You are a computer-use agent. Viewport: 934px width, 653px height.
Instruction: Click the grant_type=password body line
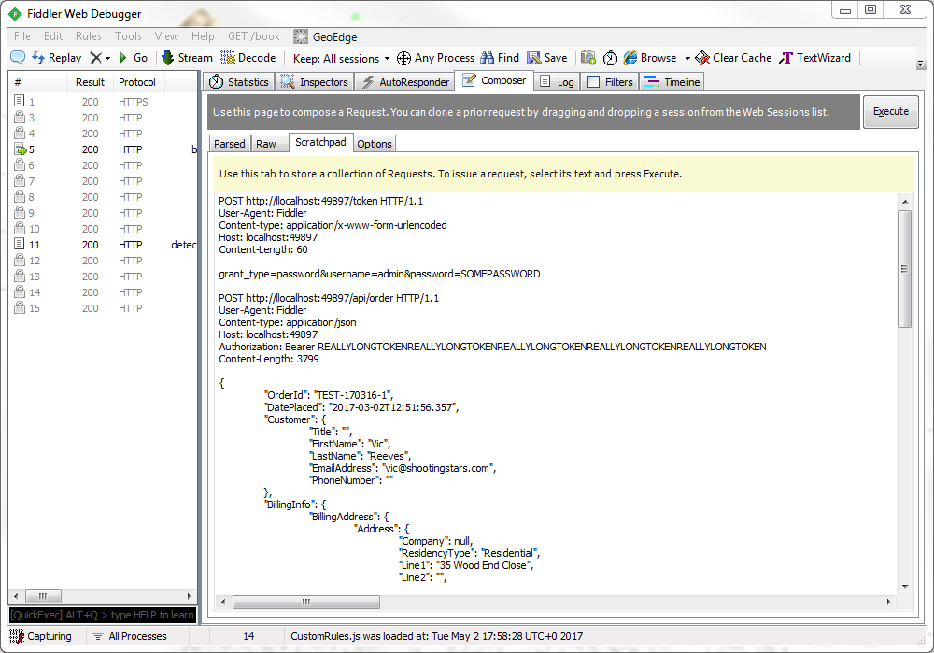379,274
